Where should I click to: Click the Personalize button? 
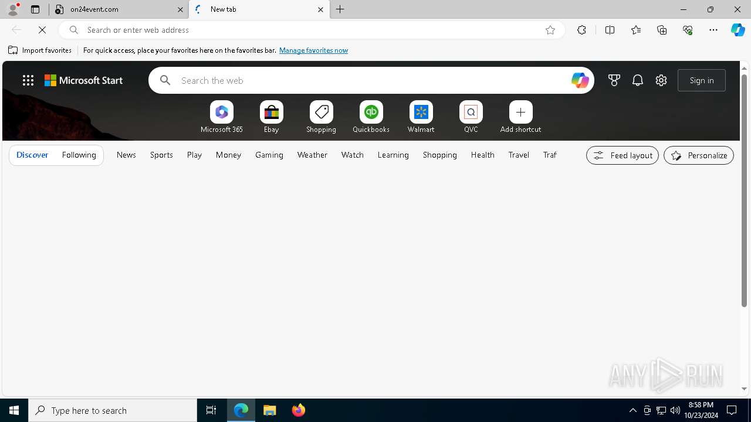point(699,155)
